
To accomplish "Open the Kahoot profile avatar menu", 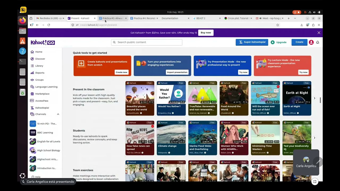I will (x=311, y=42).
